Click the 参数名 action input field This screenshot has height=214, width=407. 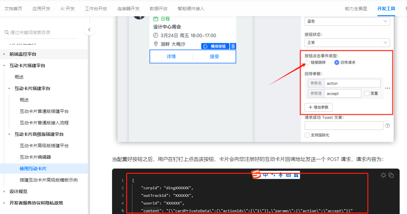352,83
